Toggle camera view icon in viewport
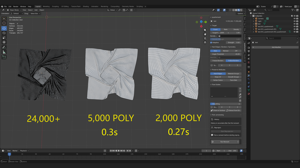Image resolution: width=300 pixels, height=168 pixels. [205, 38]
